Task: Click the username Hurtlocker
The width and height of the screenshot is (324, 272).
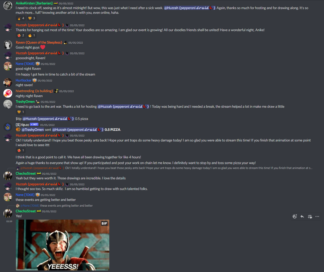Action: pos(23,80)
